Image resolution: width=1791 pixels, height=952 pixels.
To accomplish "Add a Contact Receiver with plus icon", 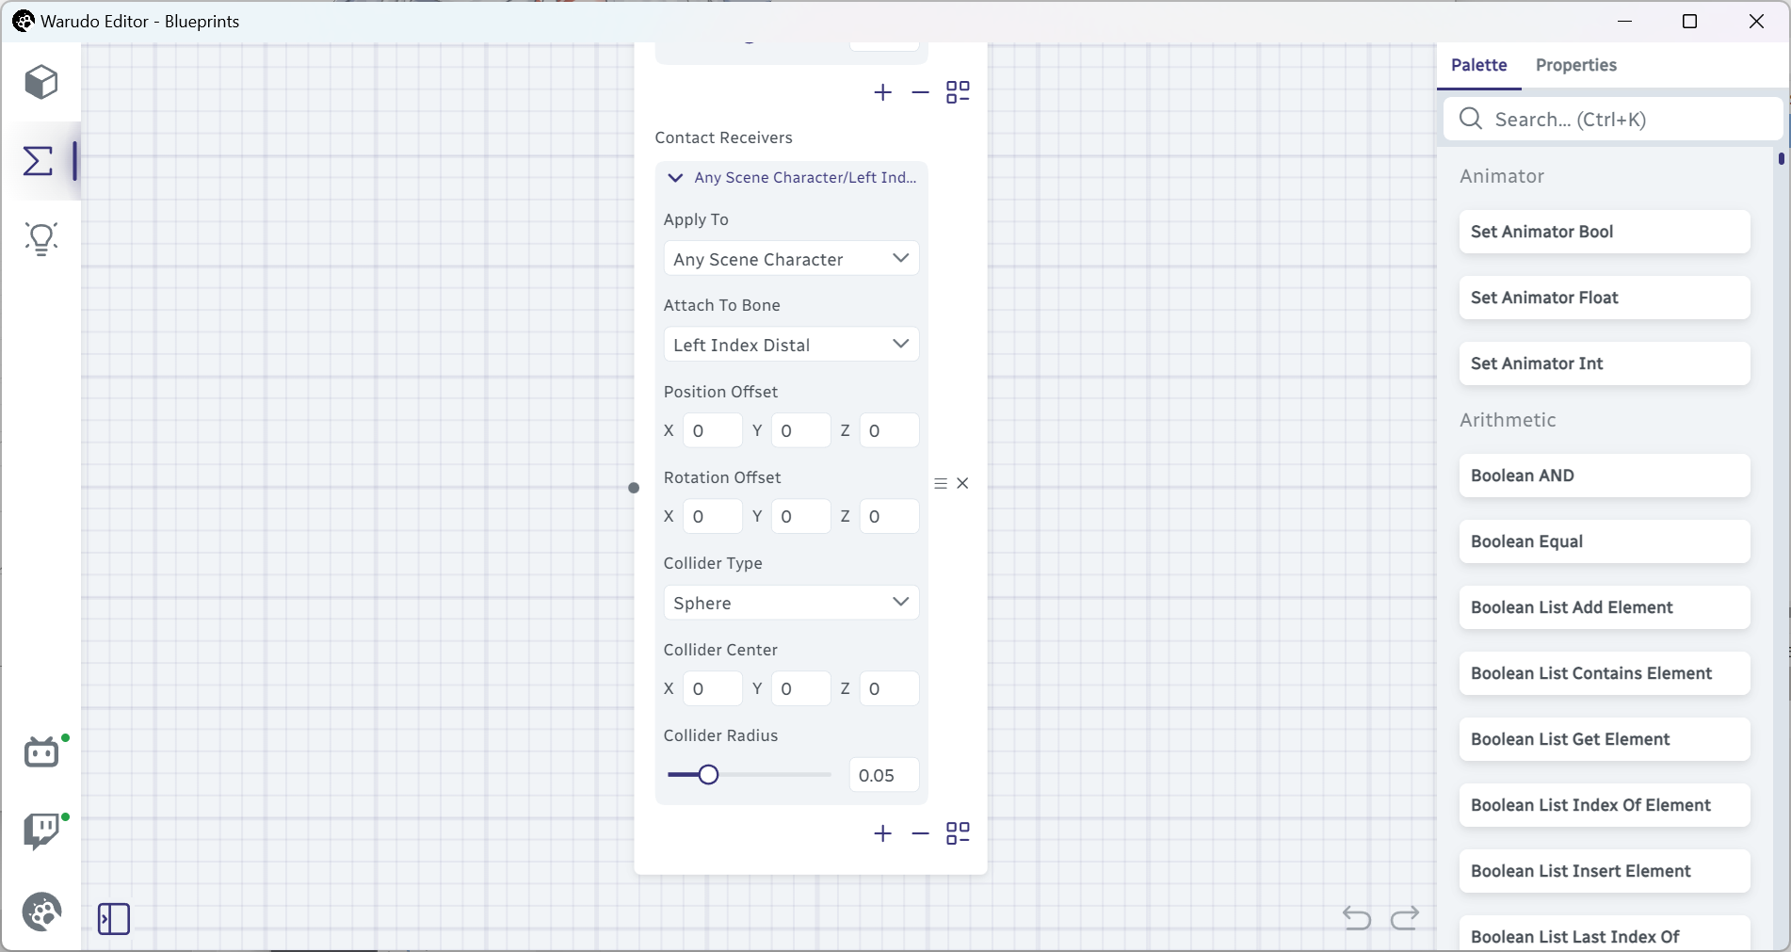I will [882, 833].
